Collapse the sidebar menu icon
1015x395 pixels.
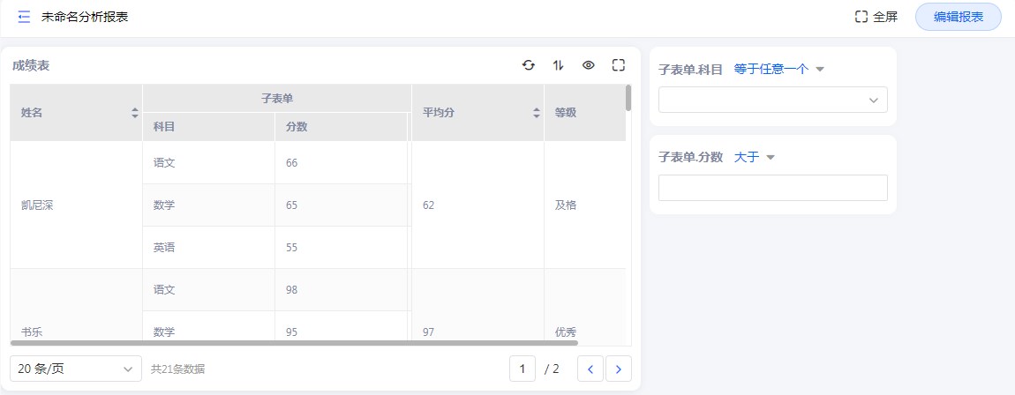click(x=24, y=17)
